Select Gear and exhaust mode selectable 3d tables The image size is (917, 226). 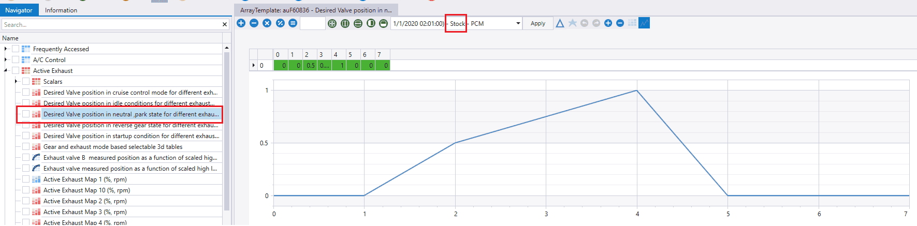click(x=113, y=147)
